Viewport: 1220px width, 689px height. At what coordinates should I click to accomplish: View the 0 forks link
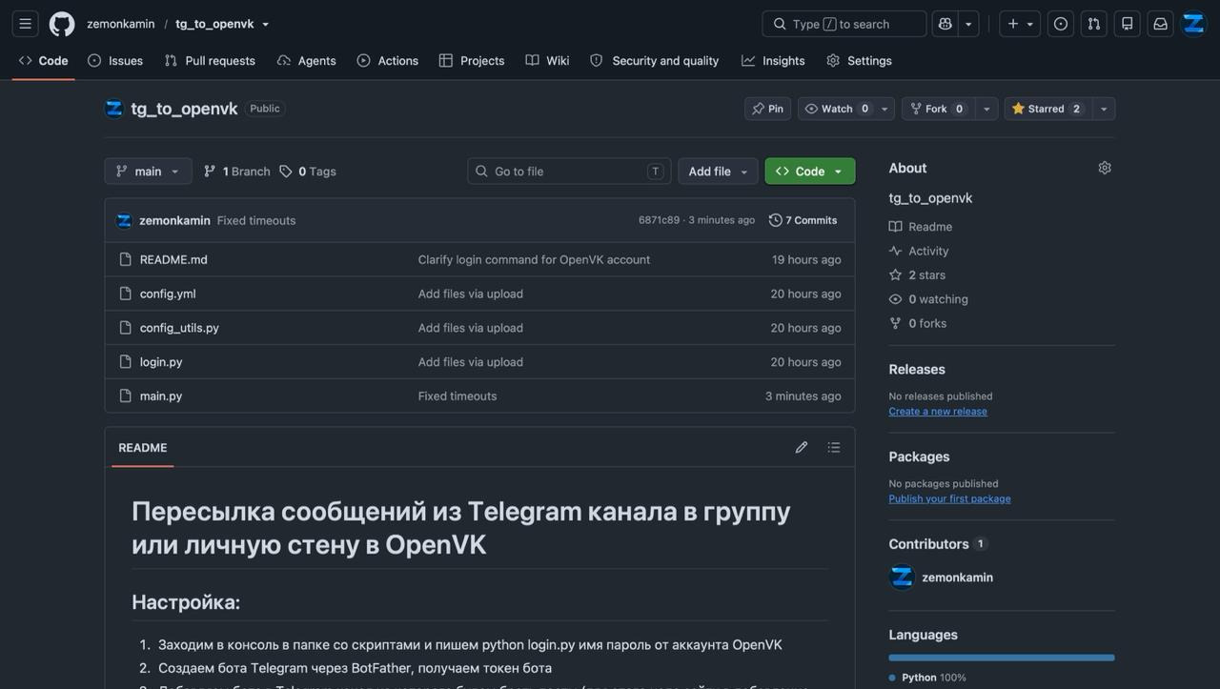[918, 323]
